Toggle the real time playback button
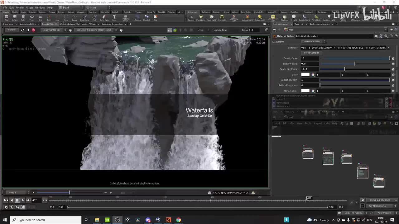 tap(22, 207)
